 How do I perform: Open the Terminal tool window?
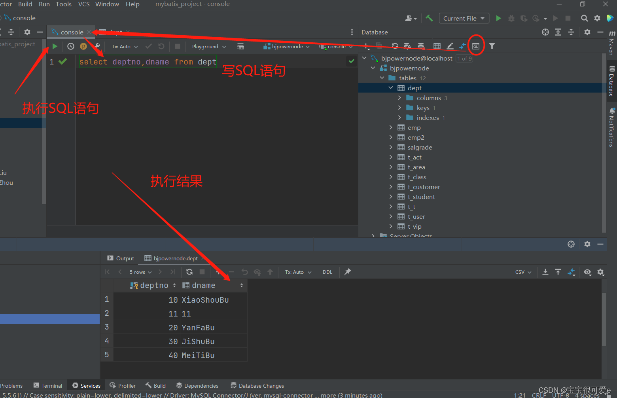pos(48,386)
